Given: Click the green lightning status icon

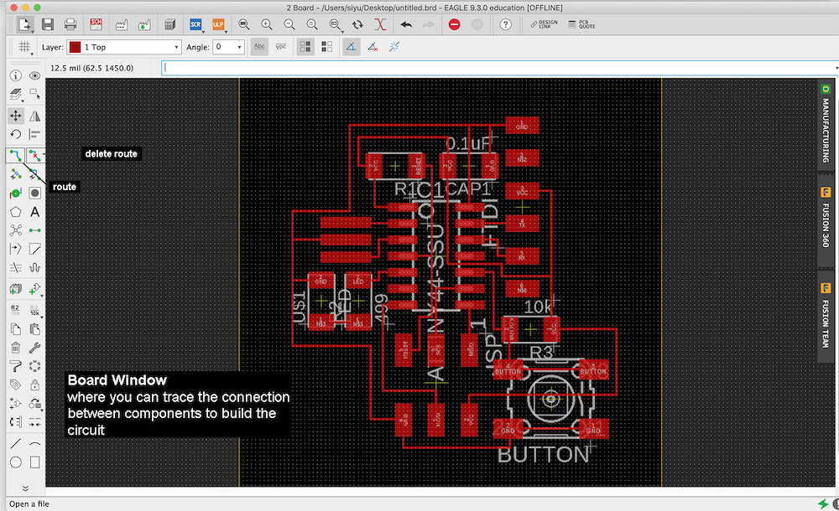Looking at the screenshot, I should [x=822, y=503].
